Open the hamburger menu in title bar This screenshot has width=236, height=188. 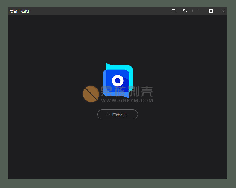(x=174, y=11)
